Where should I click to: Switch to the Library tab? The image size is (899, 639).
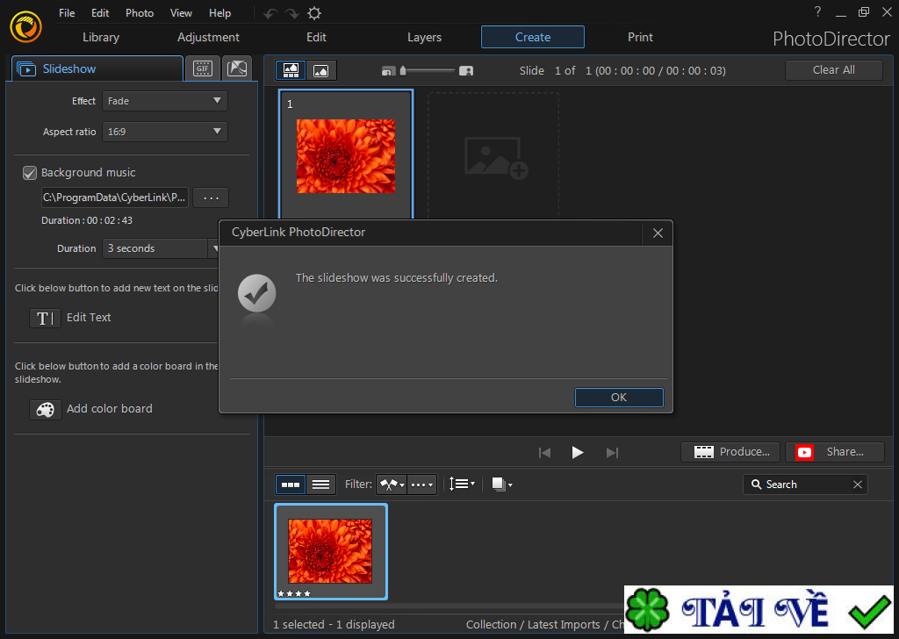click(x=99, y=37)
